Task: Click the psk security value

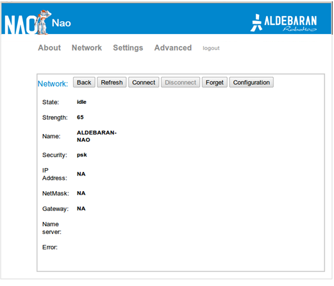Action: pyautogui.click(x=82, y=155)
